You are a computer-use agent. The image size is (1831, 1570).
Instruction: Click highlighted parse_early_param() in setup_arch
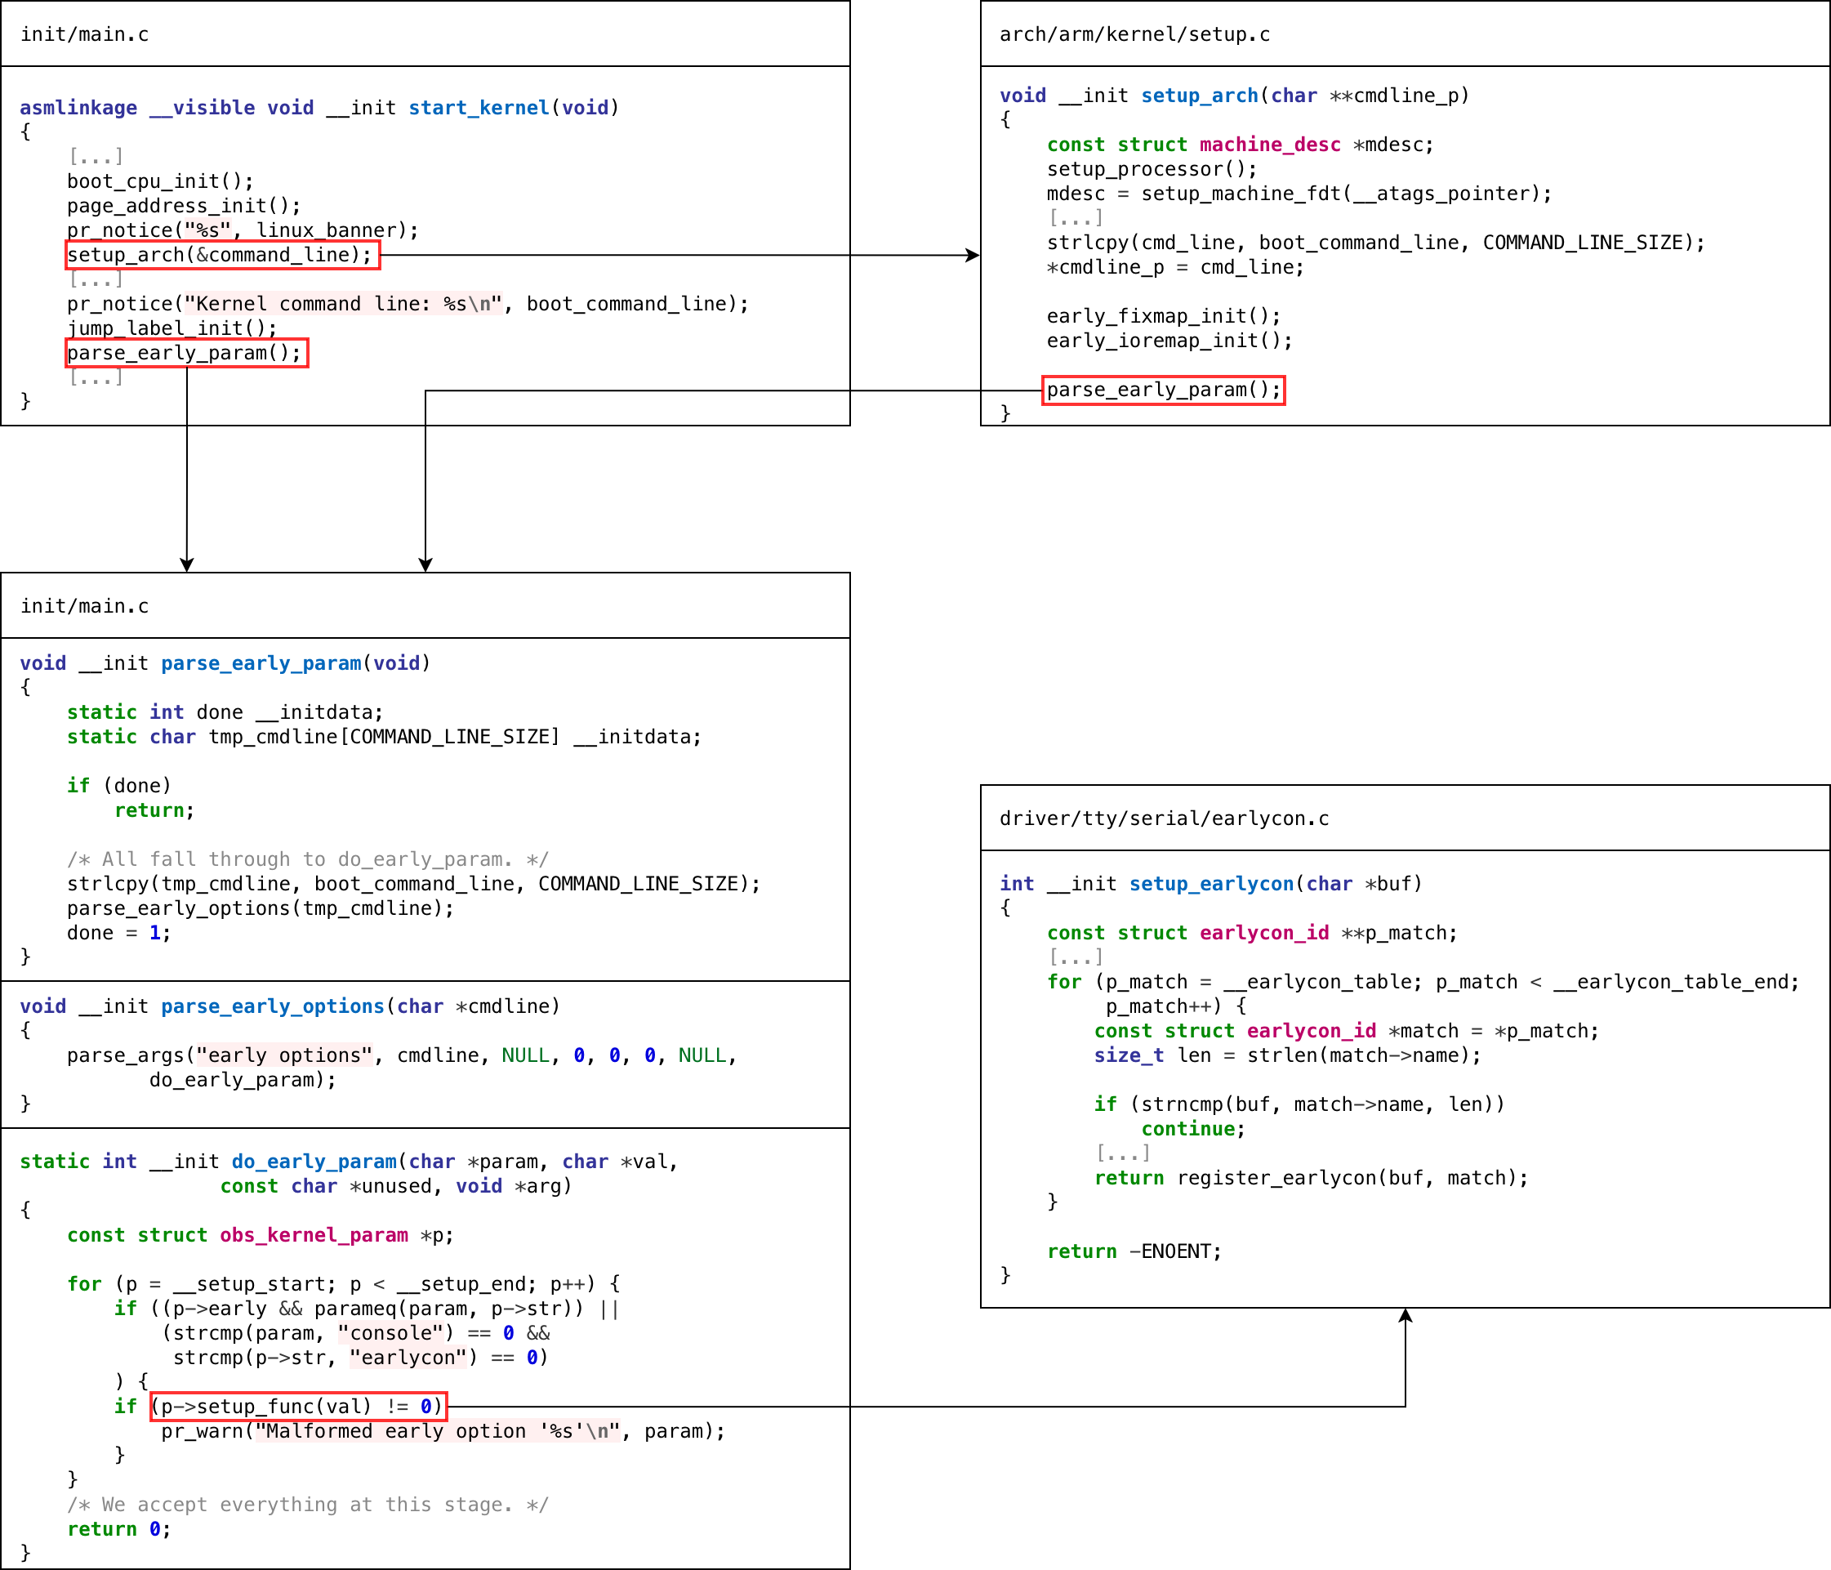click(x=1163, y=390)
